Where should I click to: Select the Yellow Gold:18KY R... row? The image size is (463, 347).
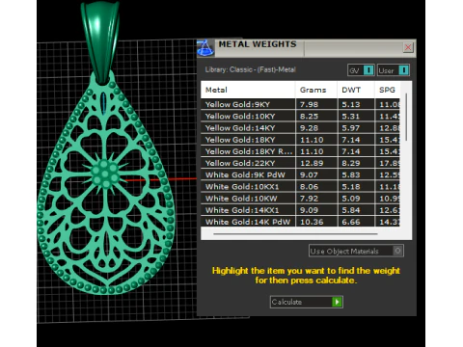[300, 151]
